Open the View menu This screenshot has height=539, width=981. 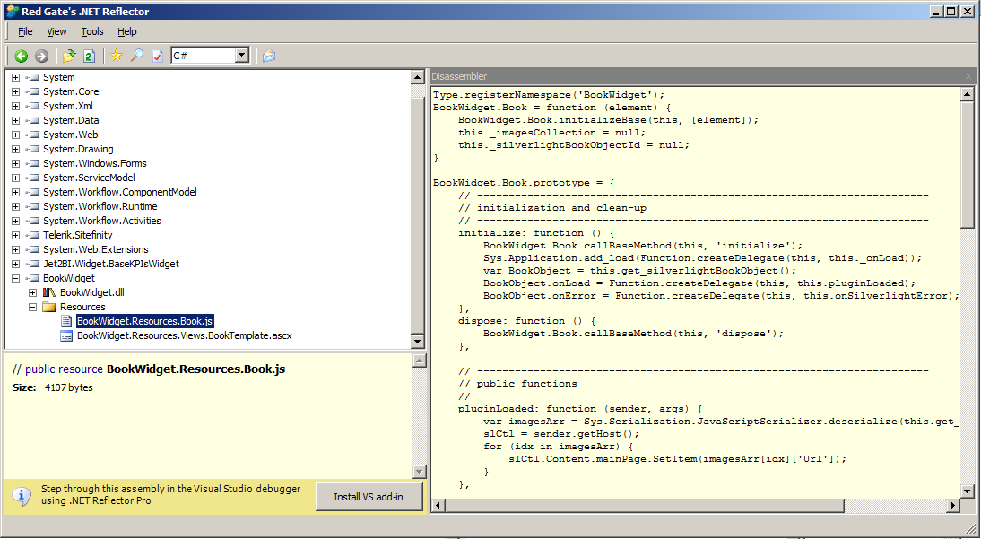click(x=56, y=31)
